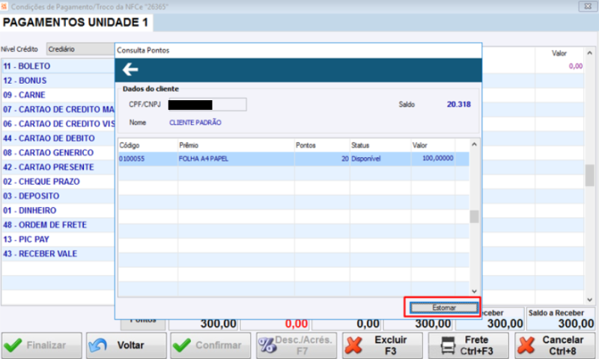Click the red X icon on Cancelar Ctrl+8
Image resolution: width=599 pixels, height=359 pixels.
coord(526,346)
